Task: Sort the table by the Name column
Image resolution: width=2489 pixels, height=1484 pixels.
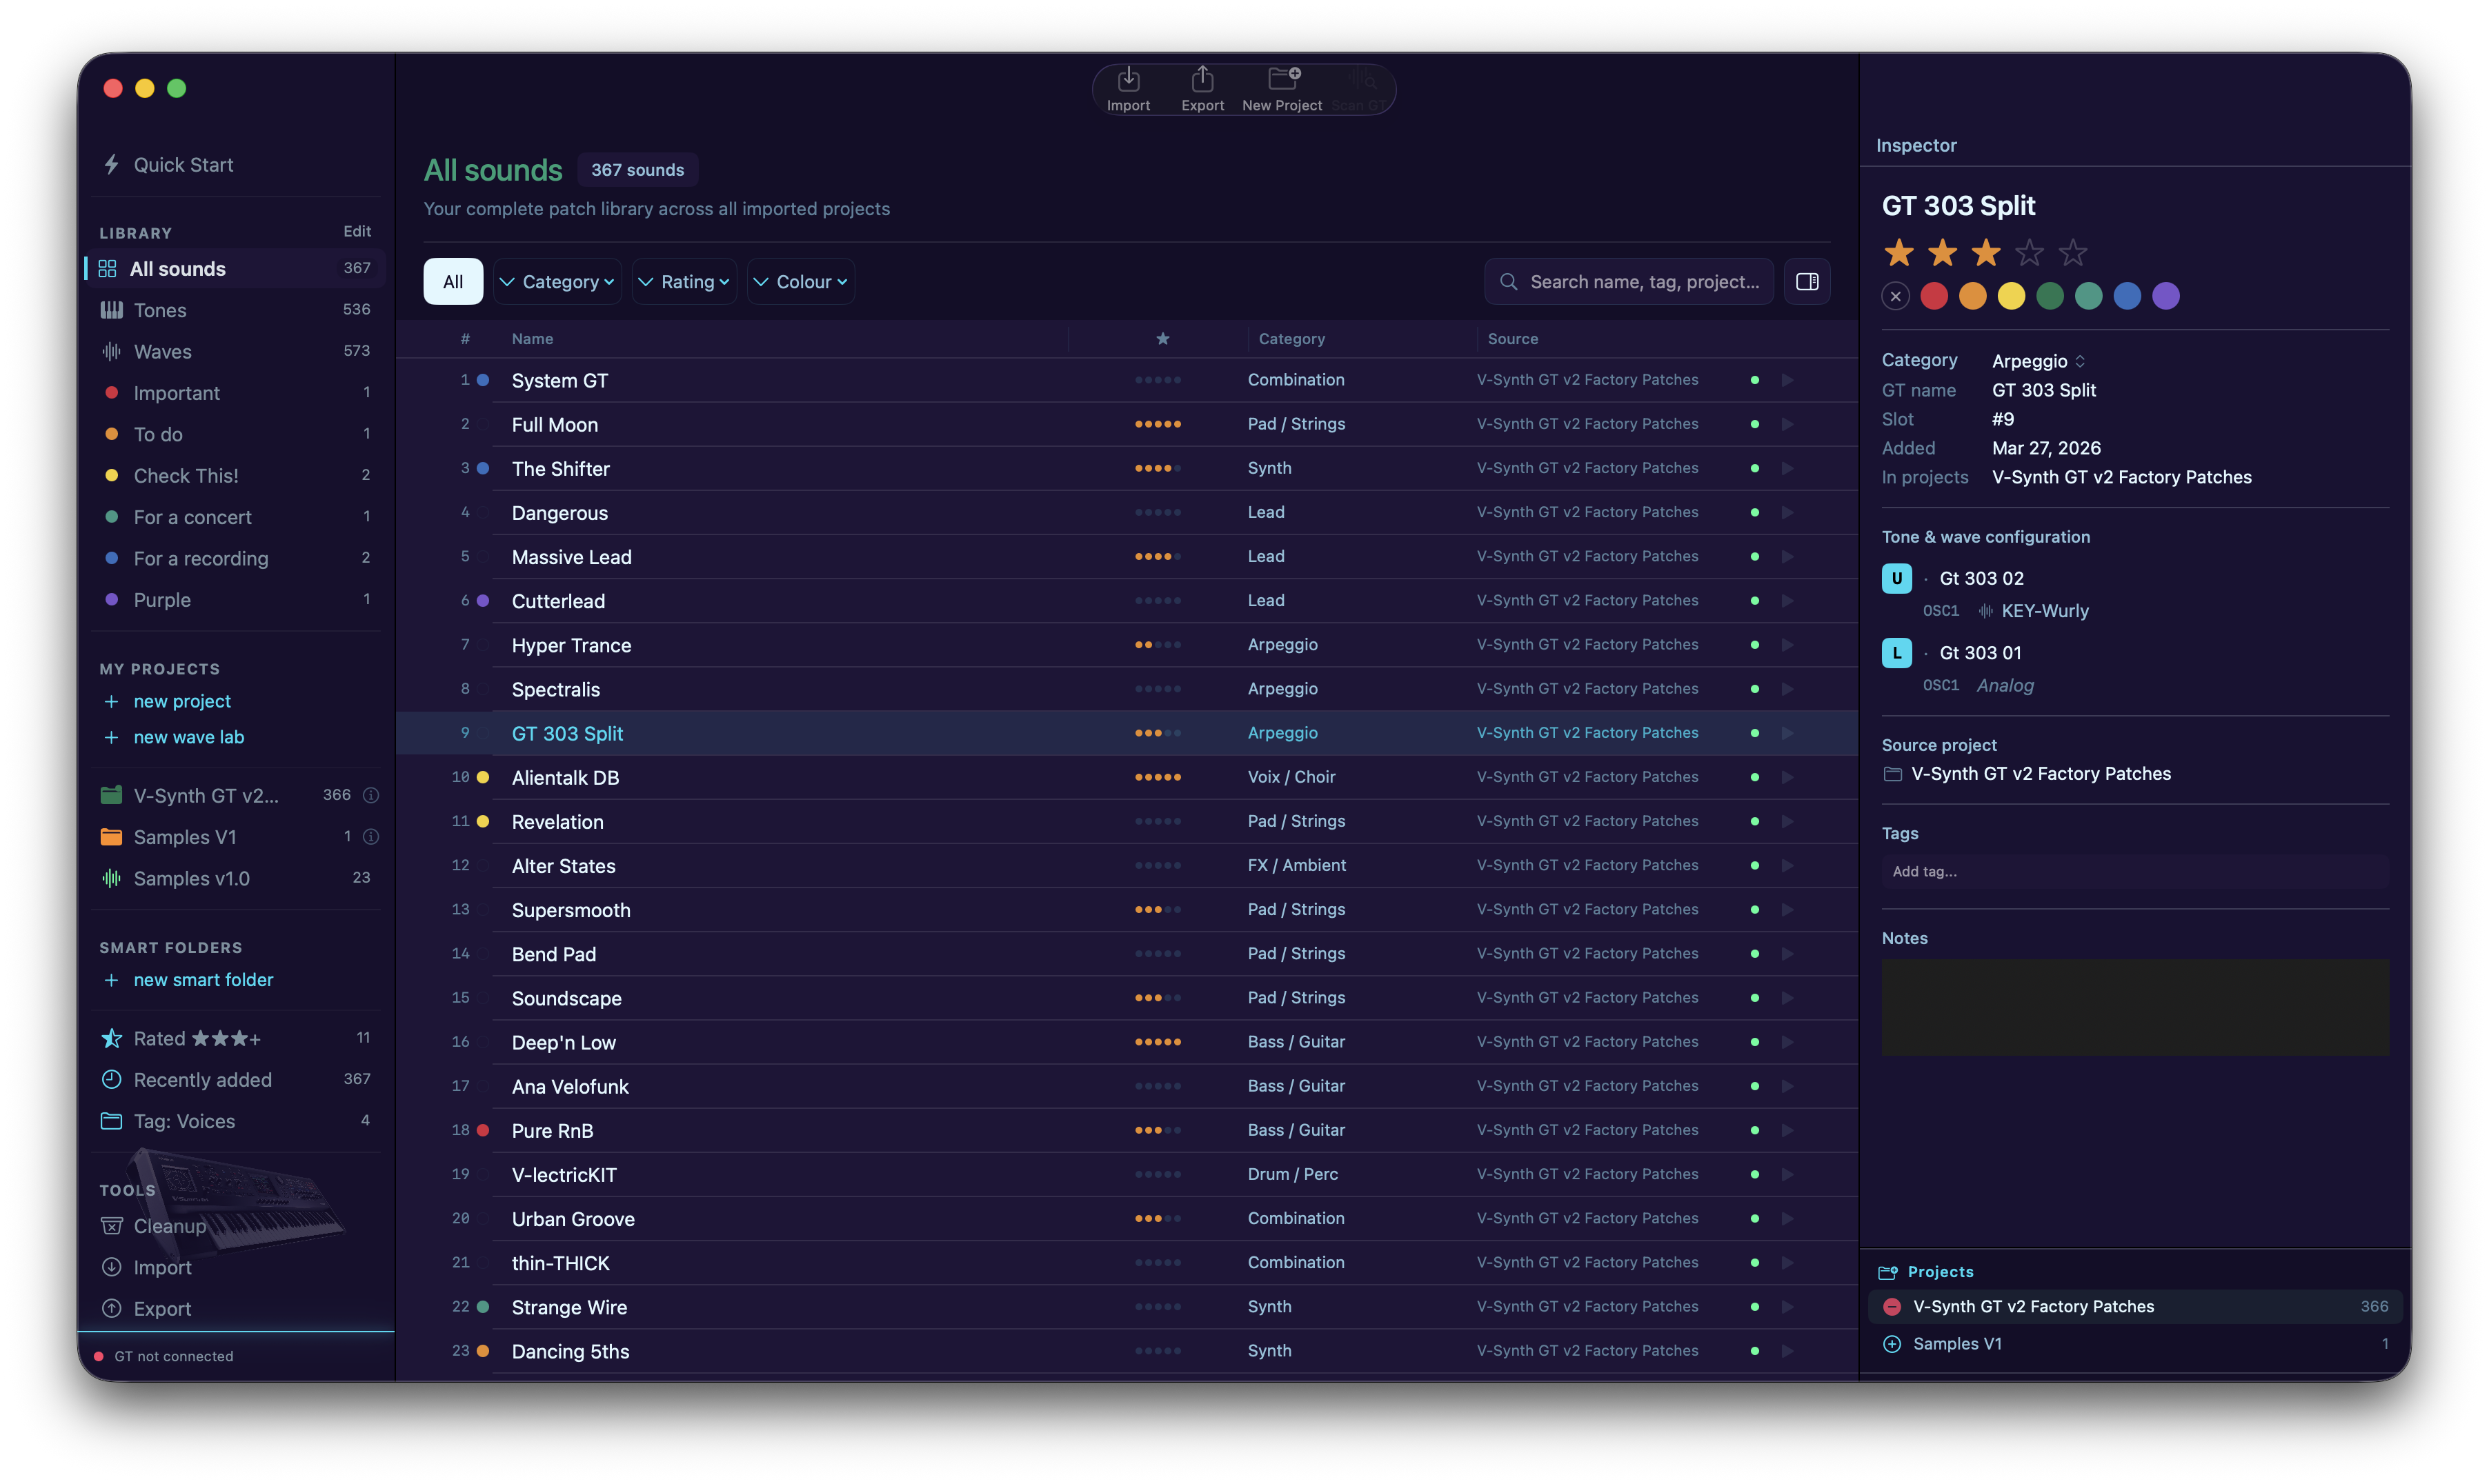Action: 532,339
